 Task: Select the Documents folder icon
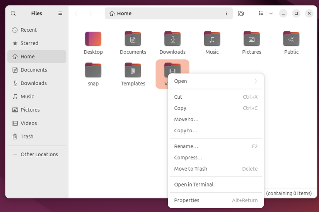click(x=133, y=39)
